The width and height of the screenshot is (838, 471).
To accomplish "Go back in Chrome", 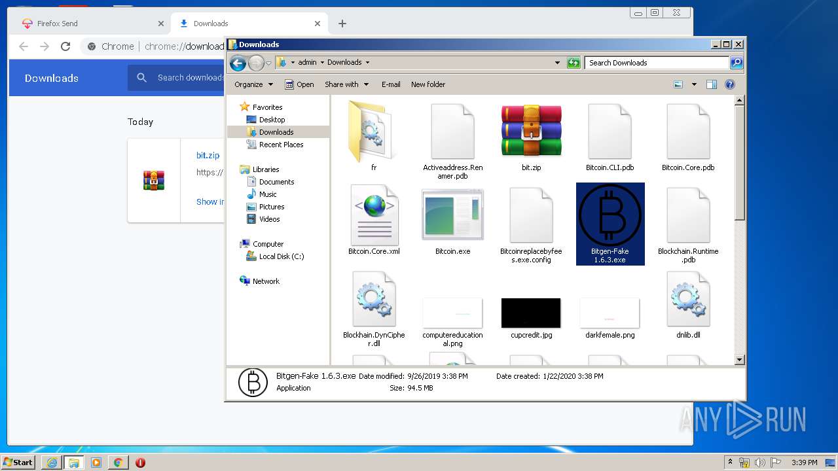I will click(x=24, y=46).
